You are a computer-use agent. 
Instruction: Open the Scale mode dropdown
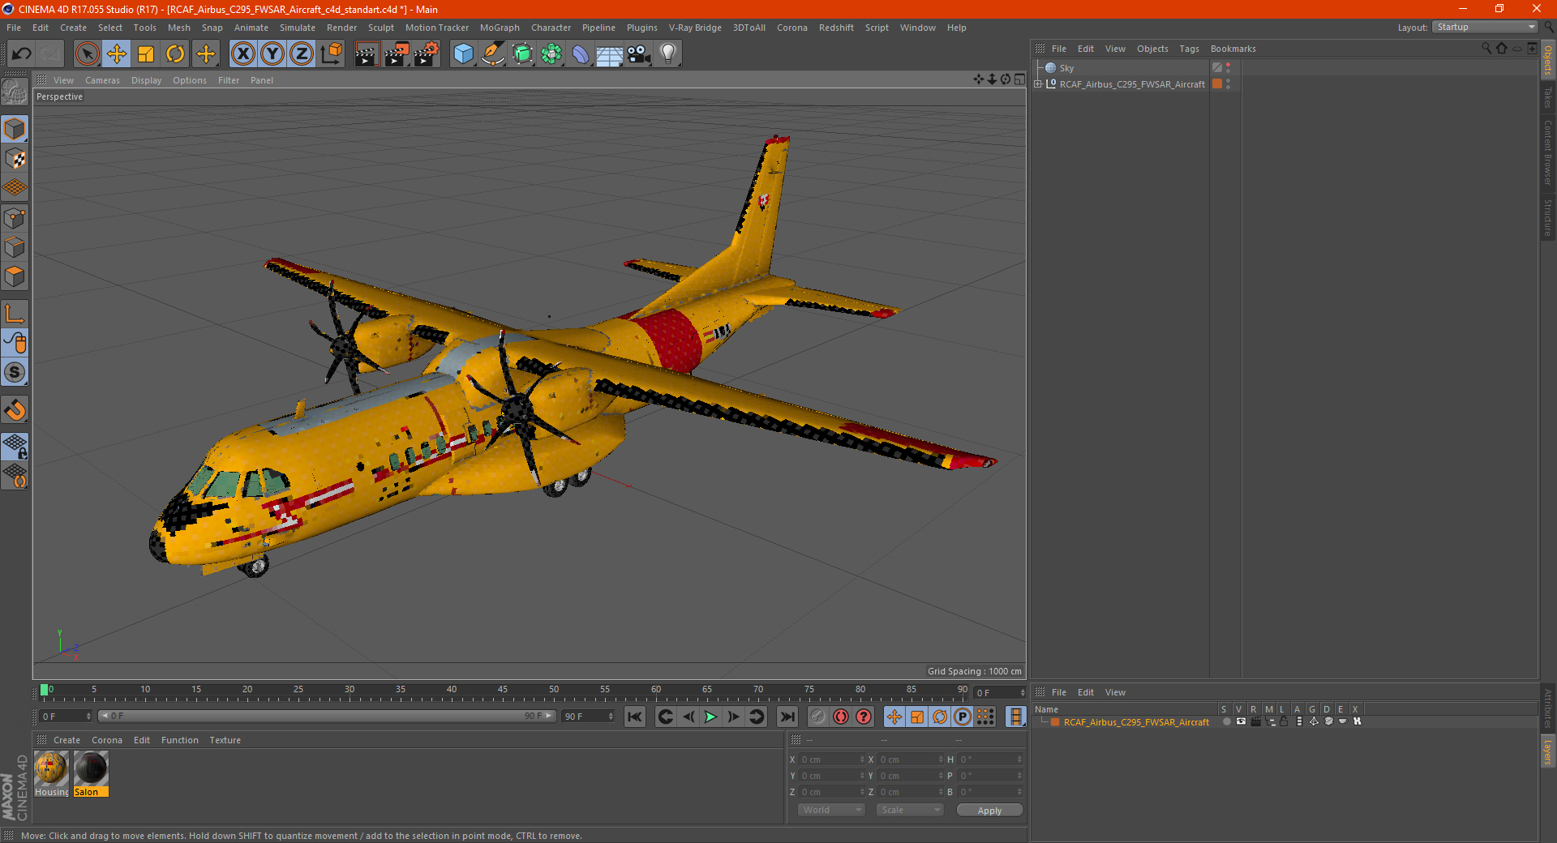(x=910, y=810)
